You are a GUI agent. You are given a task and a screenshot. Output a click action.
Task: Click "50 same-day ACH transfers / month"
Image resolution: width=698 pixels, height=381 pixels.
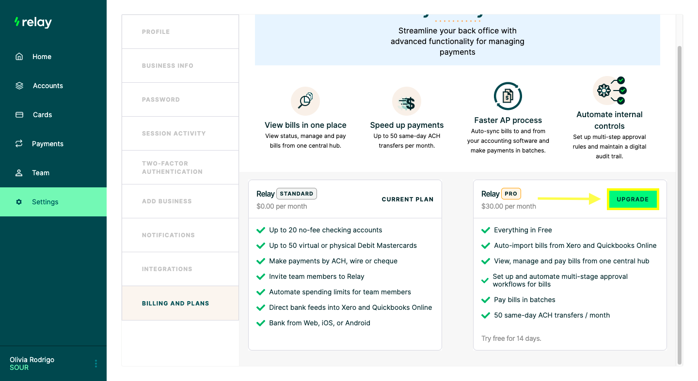tap(552, 315)
